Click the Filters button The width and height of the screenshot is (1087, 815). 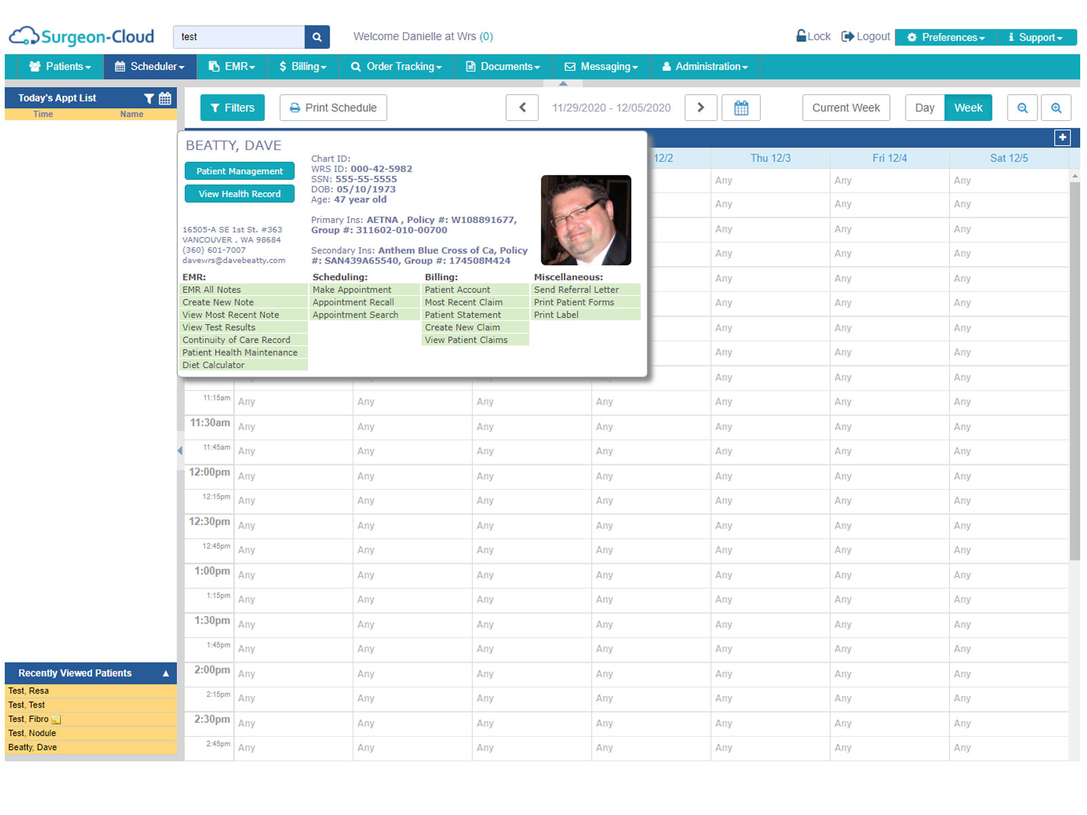point(232,107)
